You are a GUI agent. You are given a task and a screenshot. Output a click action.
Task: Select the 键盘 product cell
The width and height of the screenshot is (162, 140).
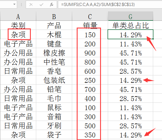[54, 44]
